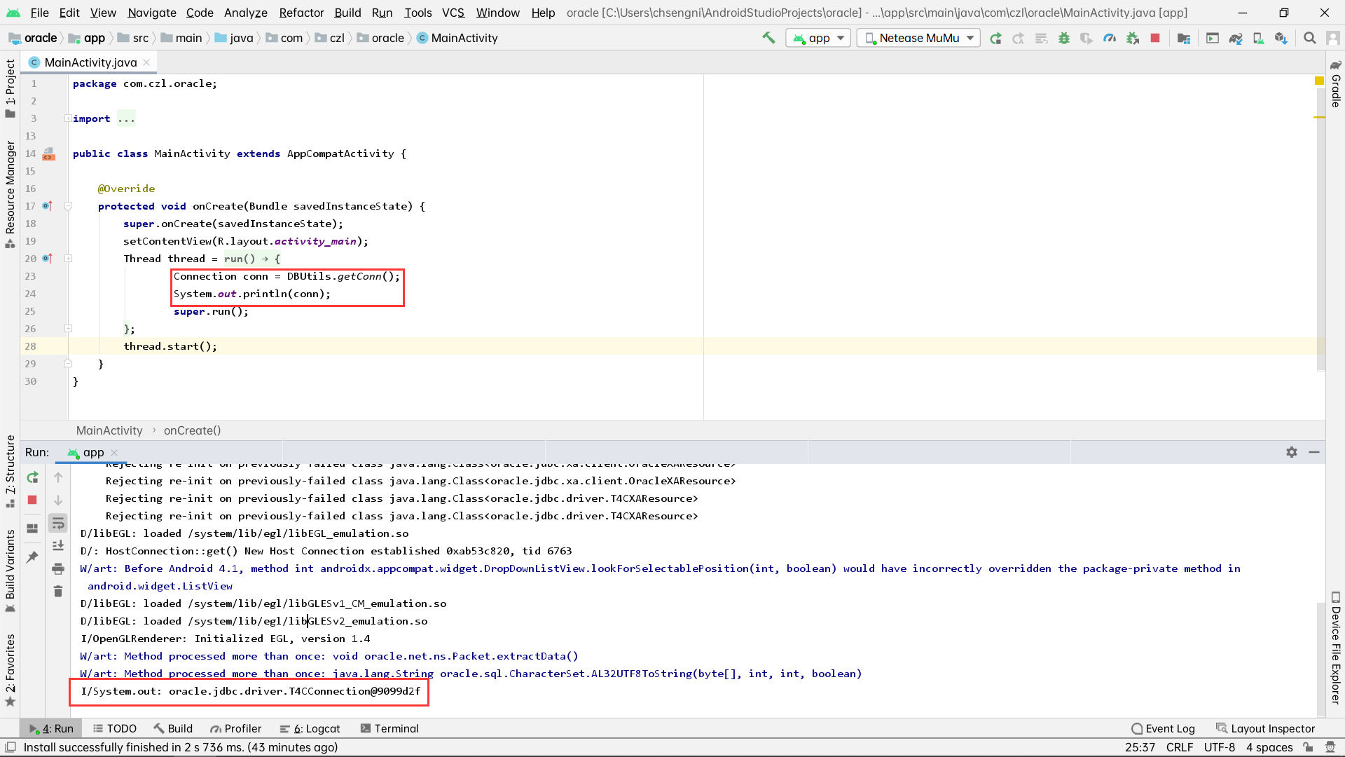The height and width of the screenshot is (757, 1345).
Task: Click the Debug app bug icon
Action: coord(1063,38)
